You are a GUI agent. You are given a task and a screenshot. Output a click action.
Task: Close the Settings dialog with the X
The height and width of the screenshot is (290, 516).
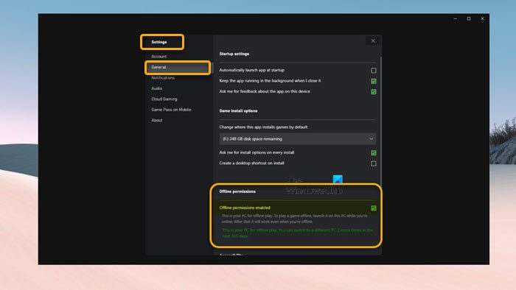373,40
